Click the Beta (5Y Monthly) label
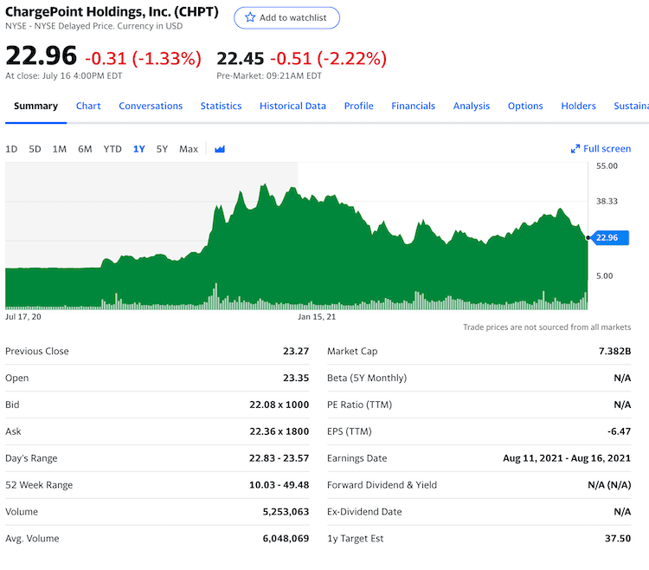 point(367,379)
